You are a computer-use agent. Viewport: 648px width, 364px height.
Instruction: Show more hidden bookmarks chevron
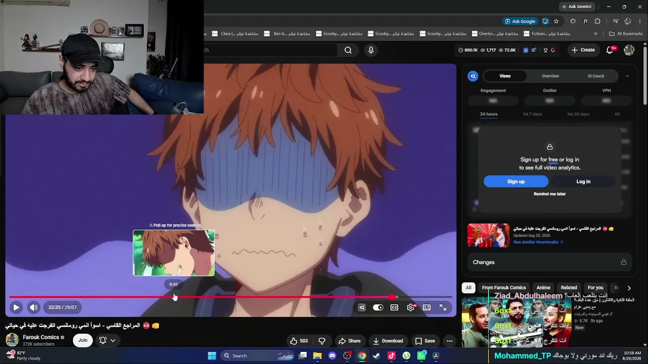pyautogui.click(x=595, y=34)
